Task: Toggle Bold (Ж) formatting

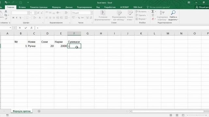Action: 13,18
